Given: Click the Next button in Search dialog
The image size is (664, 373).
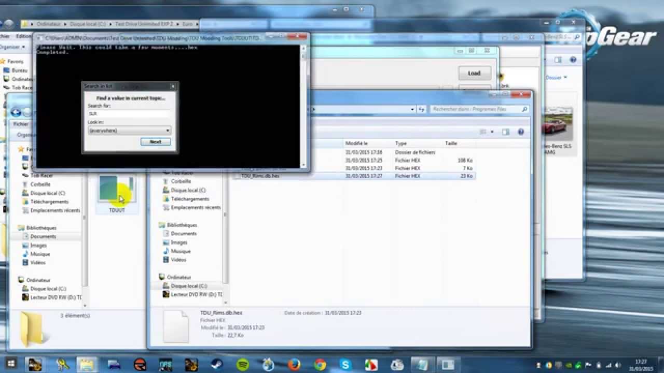Looking at the screenshot, I should pos(156,141).
